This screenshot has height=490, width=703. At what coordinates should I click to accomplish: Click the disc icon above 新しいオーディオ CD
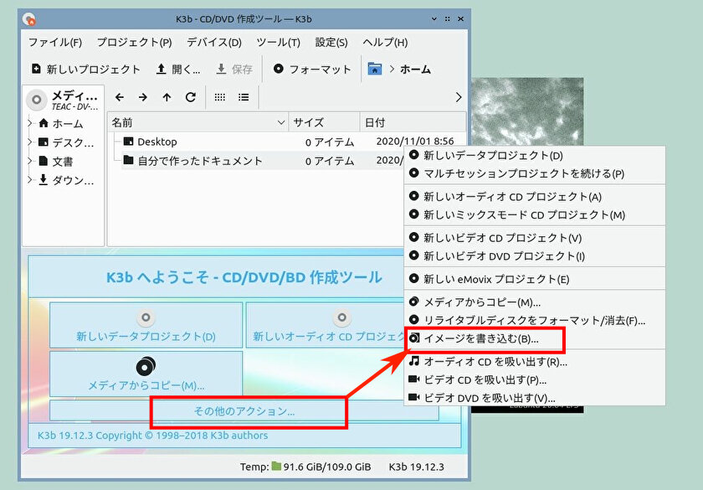coord(342,317)
